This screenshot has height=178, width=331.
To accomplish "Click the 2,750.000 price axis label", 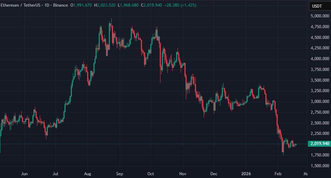I will (320, 112).
